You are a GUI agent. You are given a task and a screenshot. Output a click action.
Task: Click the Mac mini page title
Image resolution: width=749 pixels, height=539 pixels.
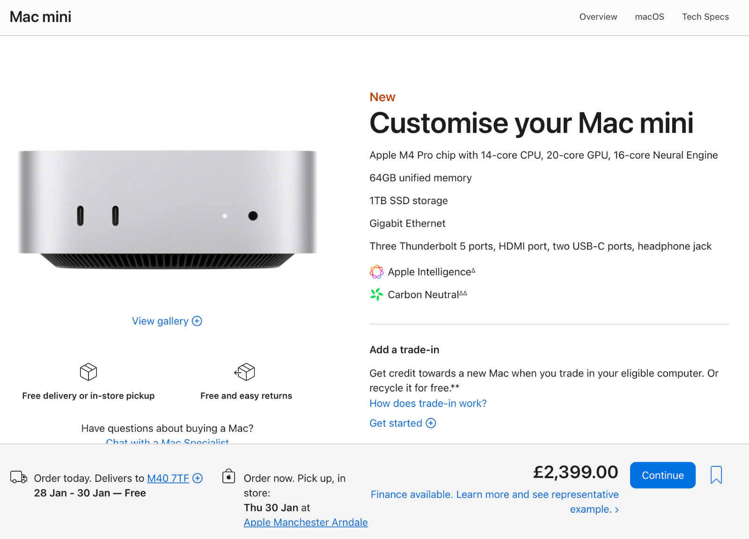tap(41, 17)
